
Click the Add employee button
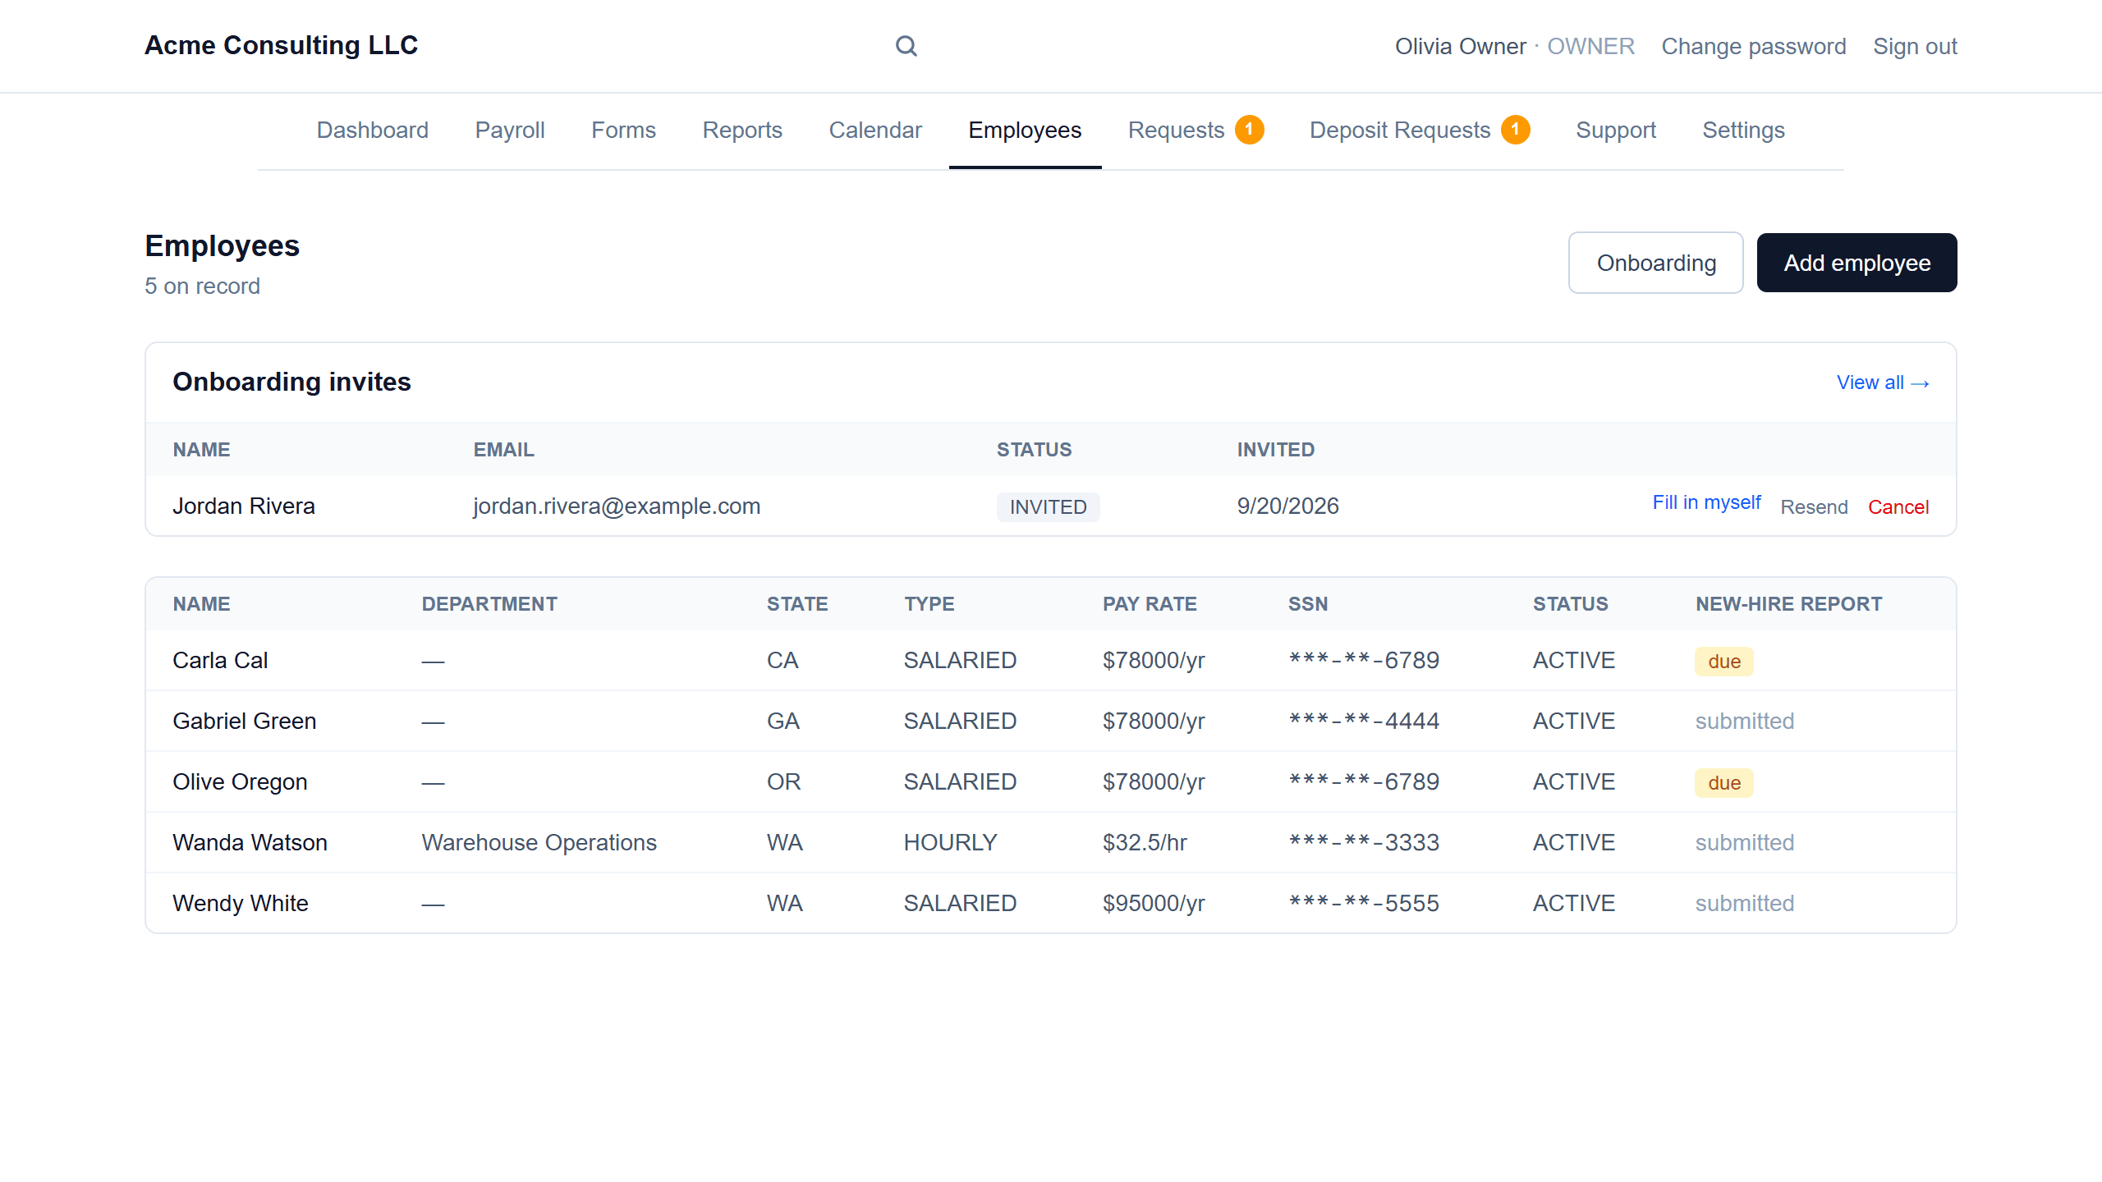[1857, 263]
